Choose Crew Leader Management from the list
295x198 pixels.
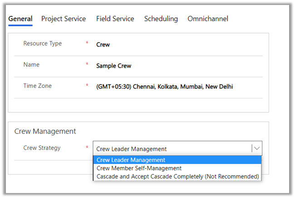tap(131, 160)
